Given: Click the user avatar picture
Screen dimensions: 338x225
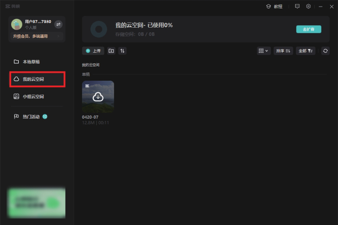Looking at the screenshot, I should [x=16, y=24].
